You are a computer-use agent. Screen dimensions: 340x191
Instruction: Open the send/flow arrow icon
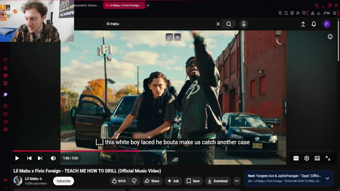tap(298, 13)
